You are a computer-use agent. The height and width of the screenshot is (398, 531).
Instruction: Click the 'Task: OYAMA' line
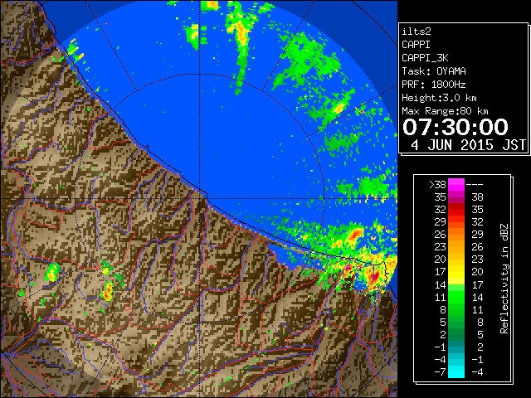tap(434, 71)
